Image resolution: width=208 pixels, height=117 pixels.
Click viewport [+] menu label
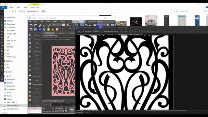click(x=44, y=39)
